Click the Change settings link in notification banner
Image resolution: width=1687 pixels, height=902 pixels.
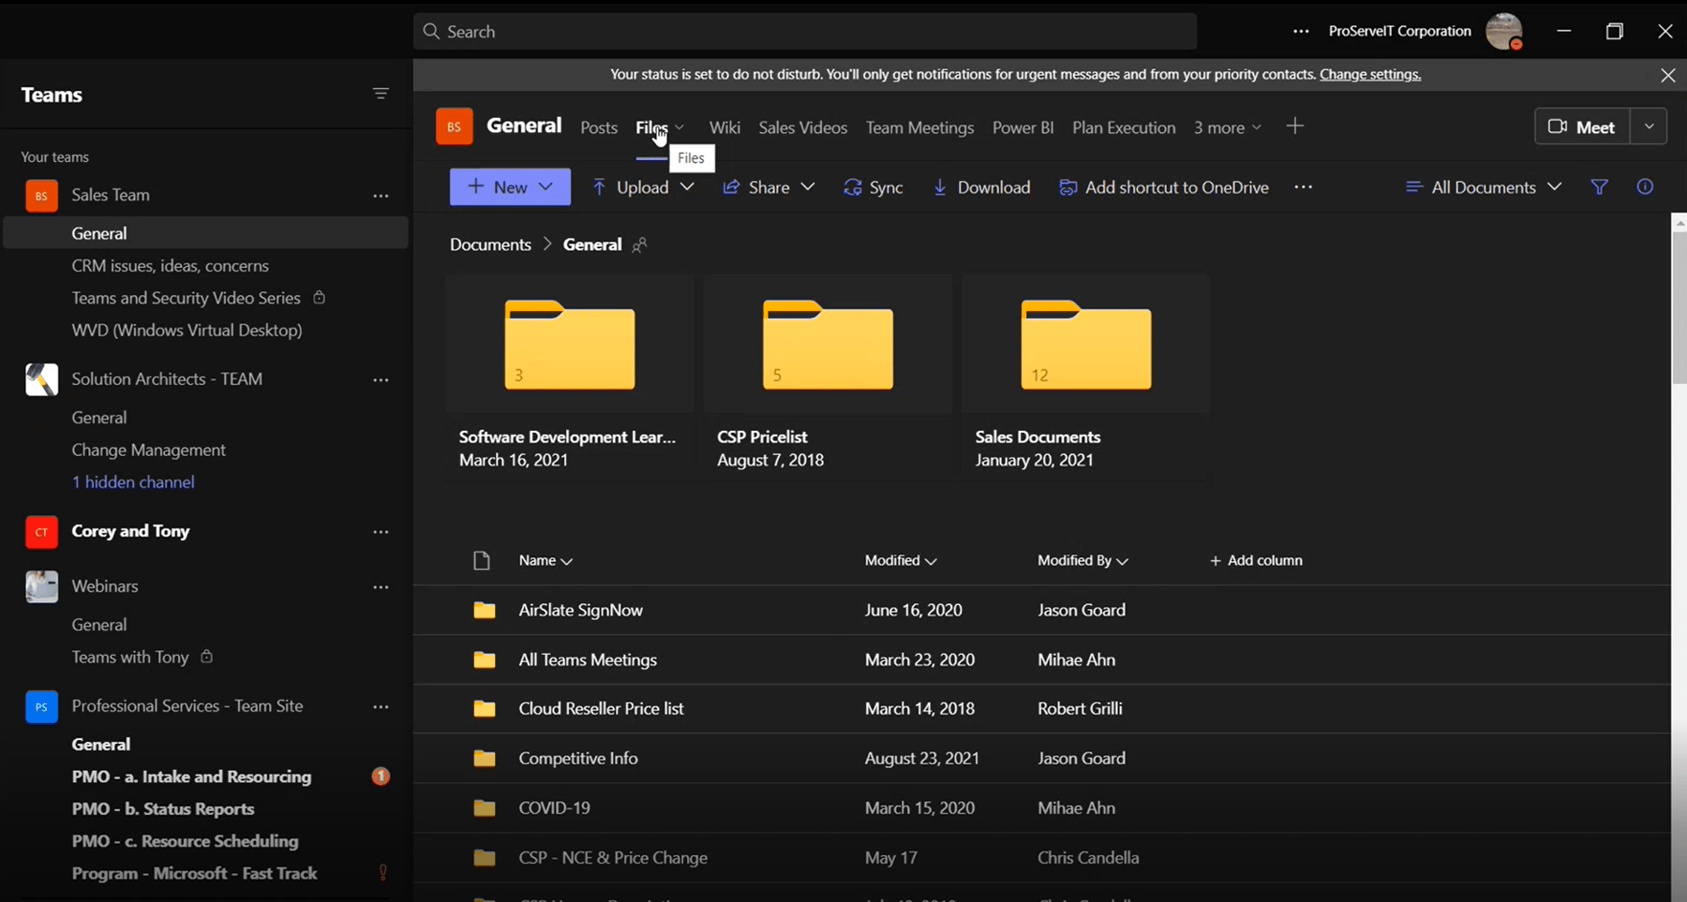[x=1369, y=74]
